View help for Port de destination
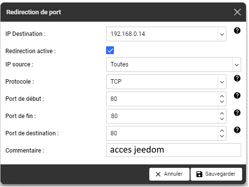This screenshot has height=187, width=249. pos(237,130)
